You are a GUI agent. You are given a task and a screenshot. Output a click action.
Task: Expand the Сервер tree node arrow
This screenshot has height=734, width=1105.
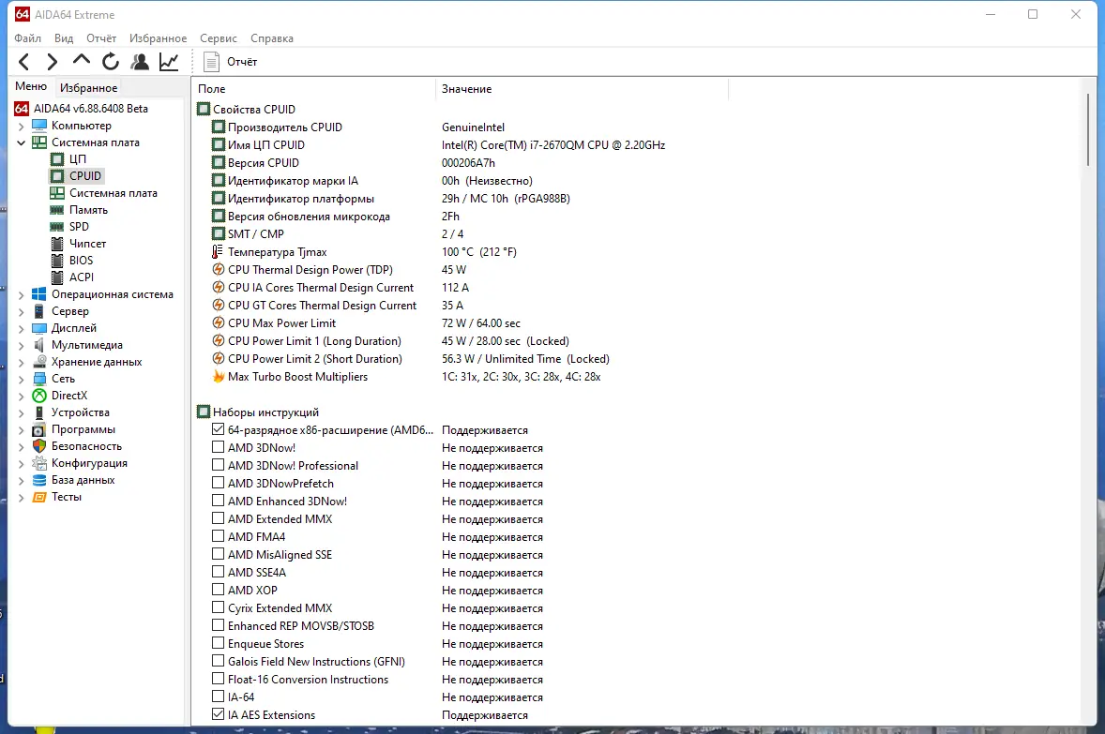click(22, 312)
